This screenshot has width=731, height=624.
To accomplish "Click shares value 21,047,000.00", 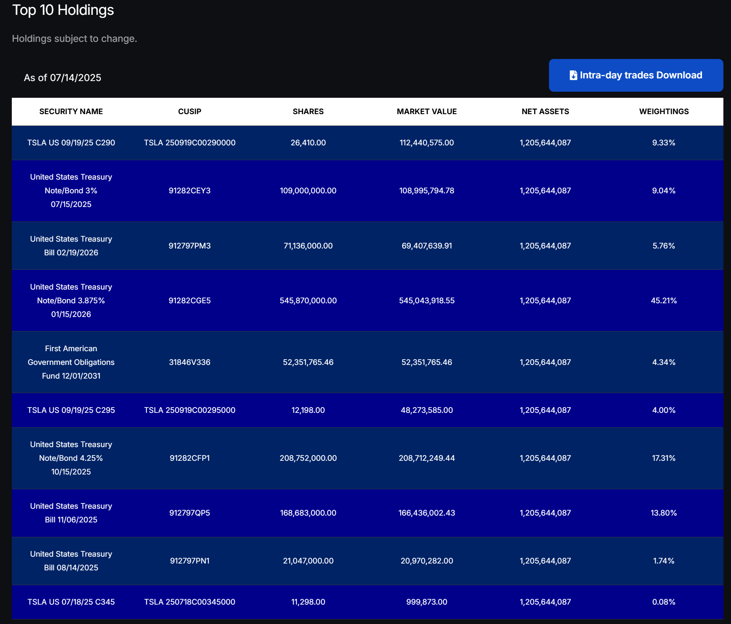I will point(308,561).
